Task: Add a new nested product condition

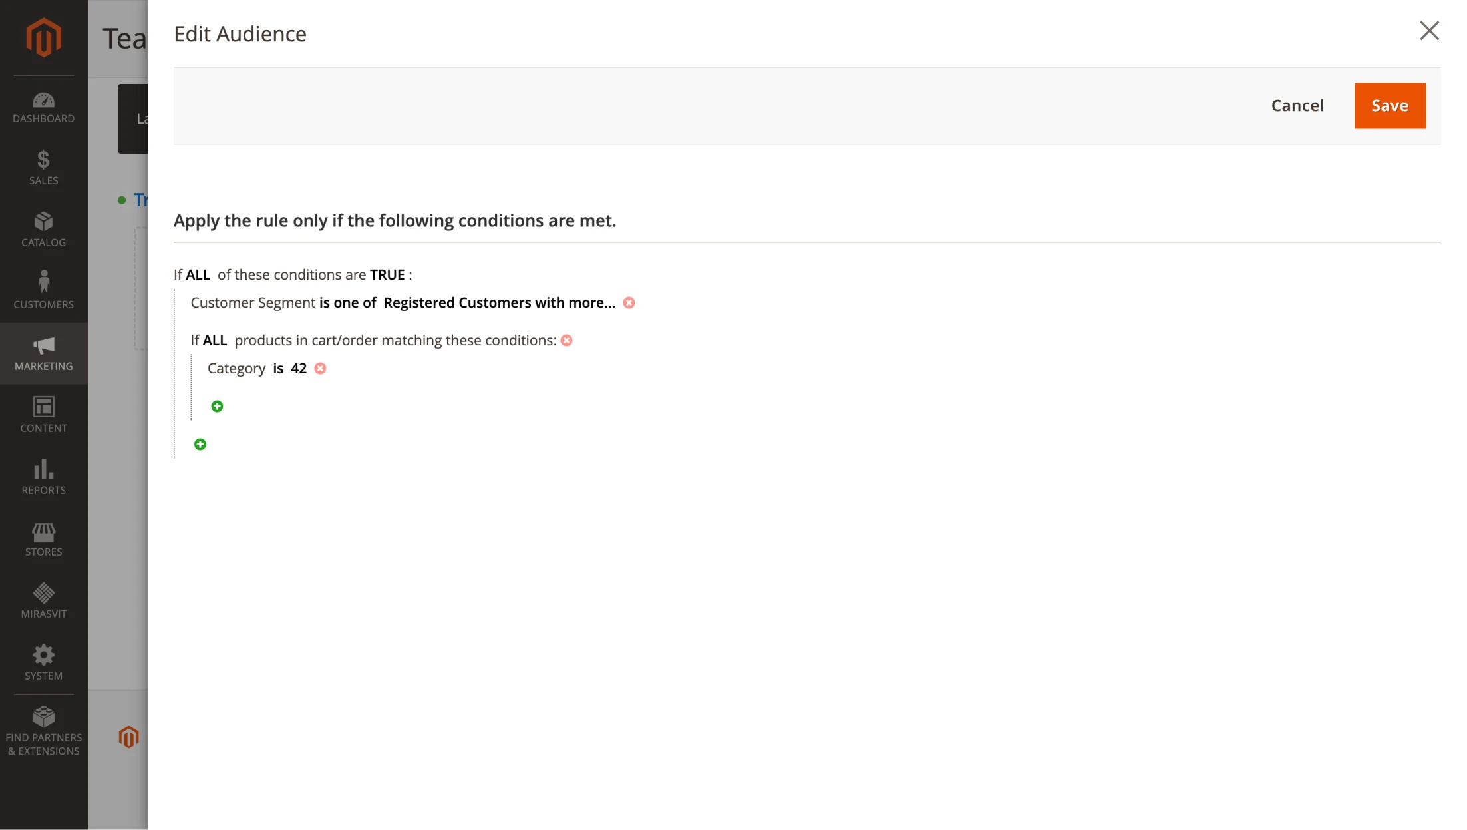Action: point(217,407)
